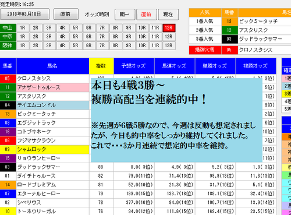
Task: Choose the 中京 racecourse label
Action: [x=8, y=37]
